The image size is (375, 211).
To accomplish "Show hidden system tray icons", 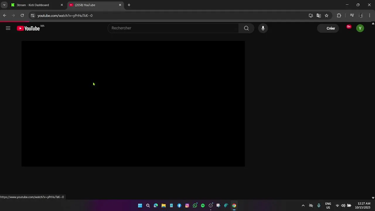I will pyautogui.click(x=303, y=205).
